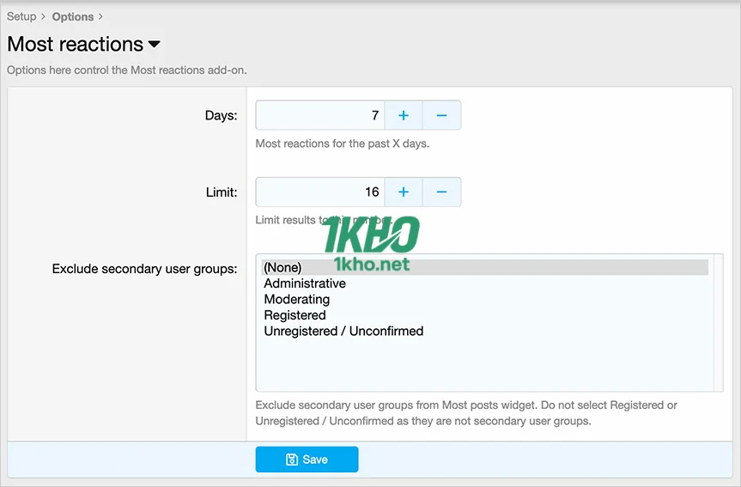741x487 pixels.
Task: Click empty area inside groups listbox
Action: pos(481,365)
